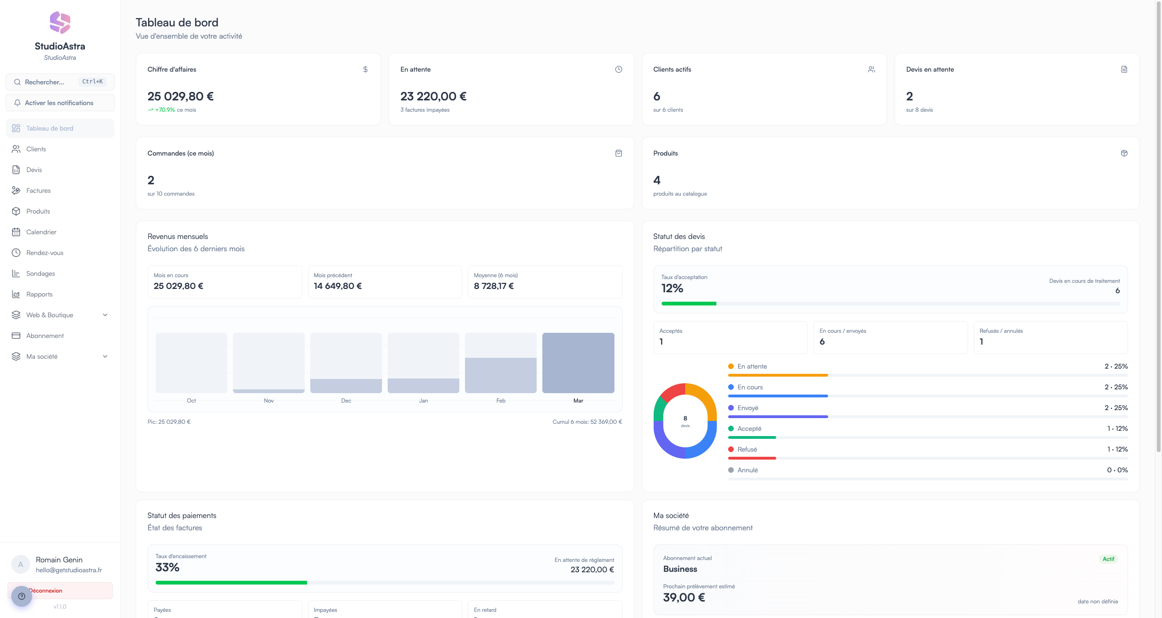Open the Rapports section

[x=39, y=294]
